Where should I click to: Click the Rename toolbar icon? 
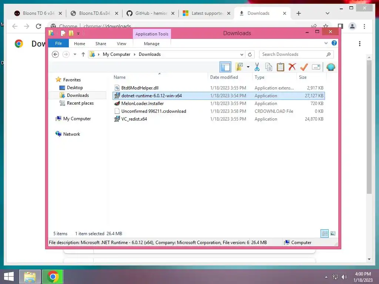coord(316,67)
